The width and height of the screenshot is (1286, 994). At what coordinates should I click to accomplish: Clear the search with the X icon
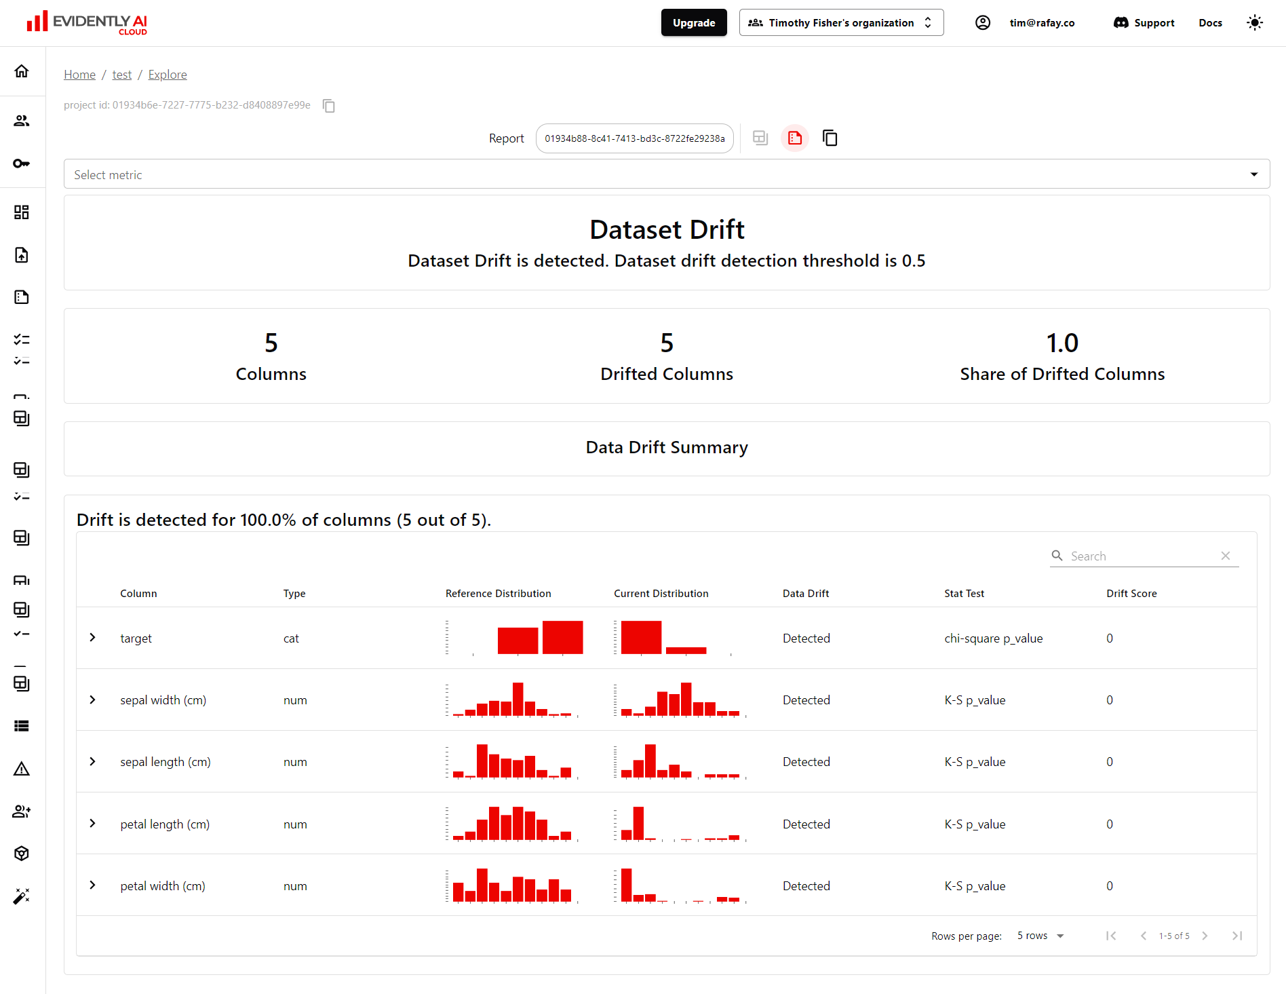click(x=1226, y=556)
